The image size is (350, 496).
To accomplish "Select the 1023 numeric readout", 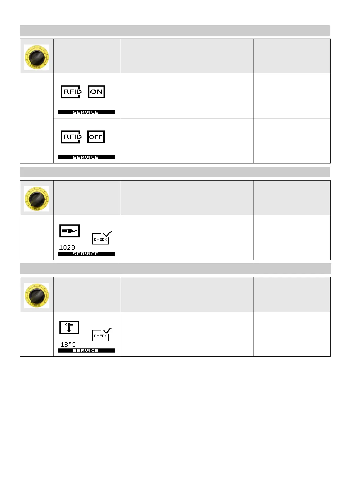I will click(67, 247).
